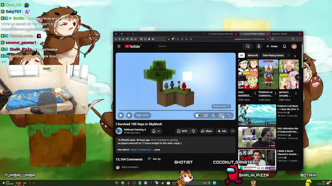Open the browser tab list chevron
332x186 pixels.
point(133,34)
